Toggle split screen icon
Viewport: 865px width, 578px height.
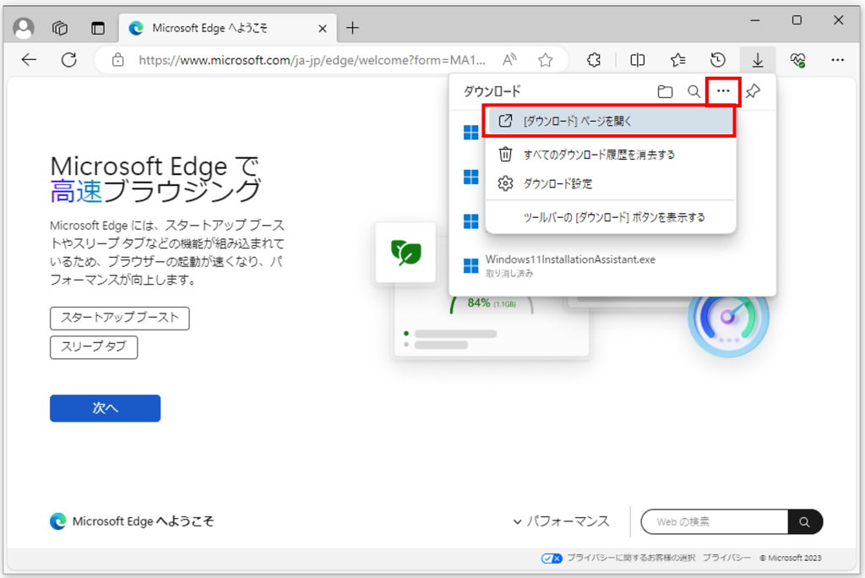[637, 60]
